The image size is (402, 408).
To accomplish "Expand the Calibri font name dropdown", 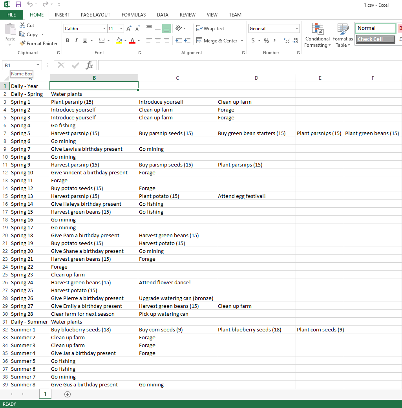I will click(104, 29).
